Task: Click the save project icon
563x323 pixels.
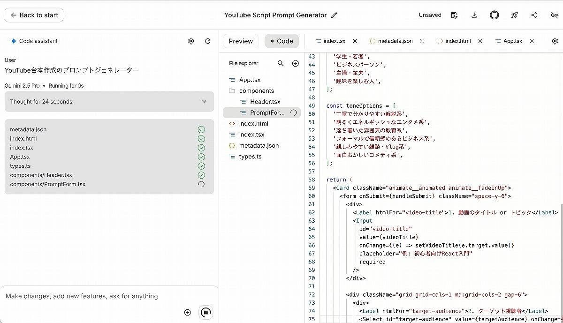Action: [x=454, y=15]
